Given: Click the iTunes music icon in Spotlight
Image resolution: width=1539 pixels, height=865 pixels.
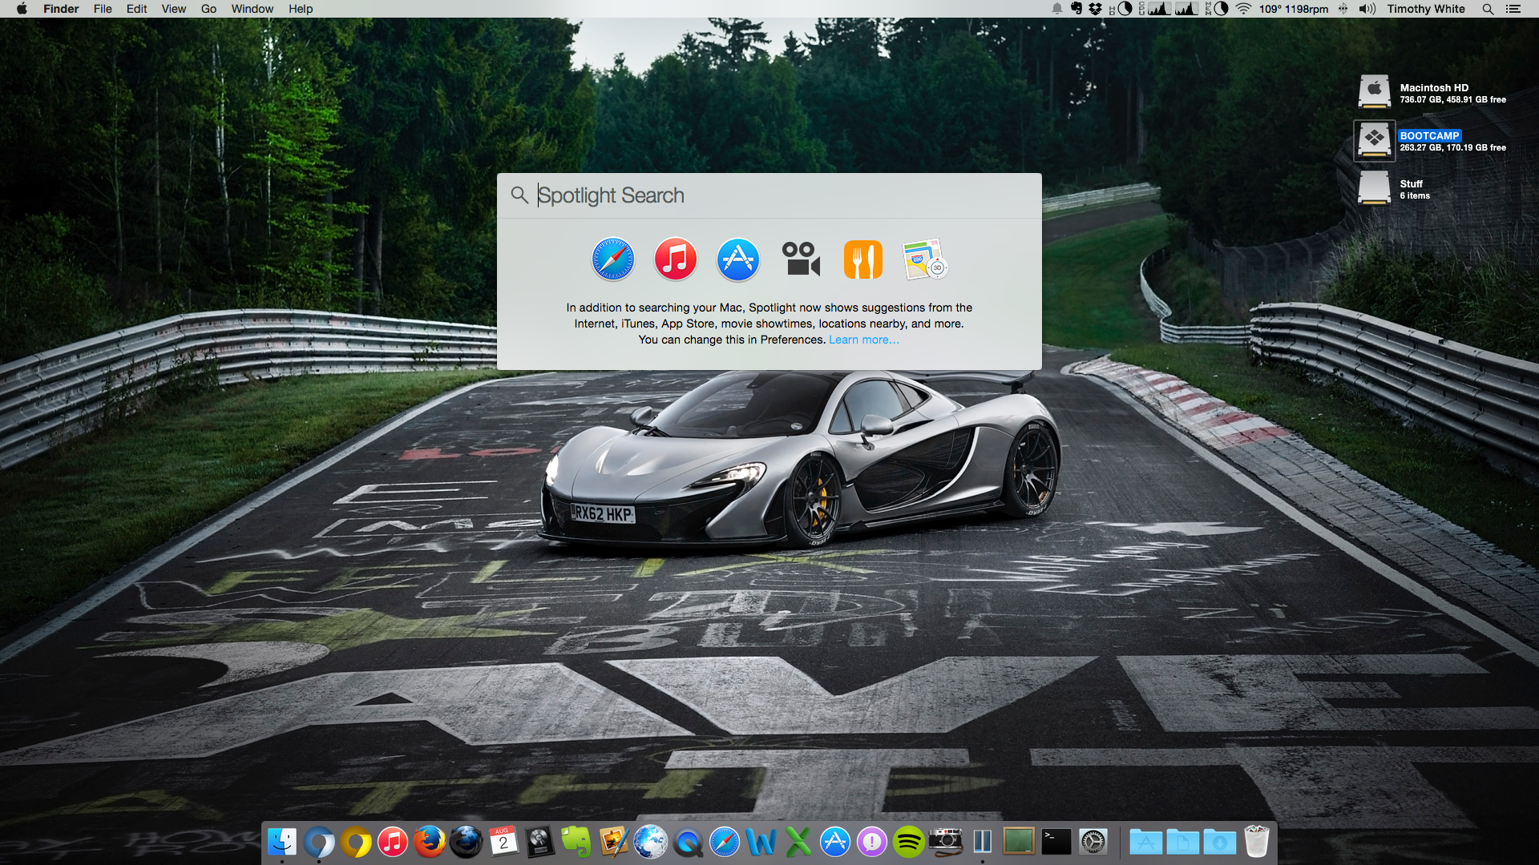Looking at the screenshot, I should [x=676, y=259].
